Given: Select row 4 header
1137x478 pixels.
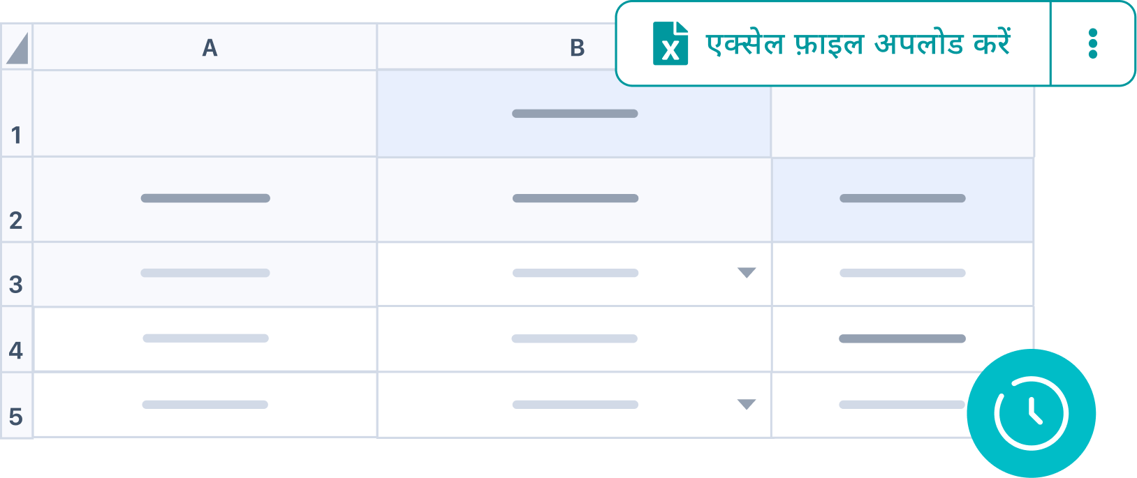Looking at the screenshot, I should click(x=16, y=340).
